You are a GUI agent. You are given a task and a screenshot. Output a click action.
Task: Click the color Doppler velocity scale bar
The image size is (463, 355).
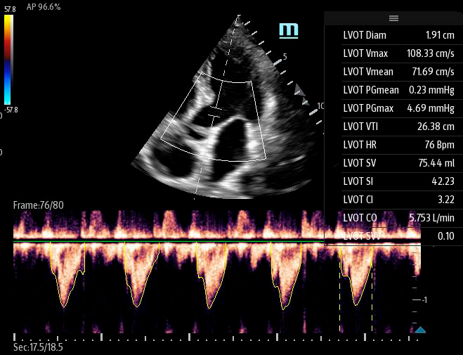pos(8,60)
